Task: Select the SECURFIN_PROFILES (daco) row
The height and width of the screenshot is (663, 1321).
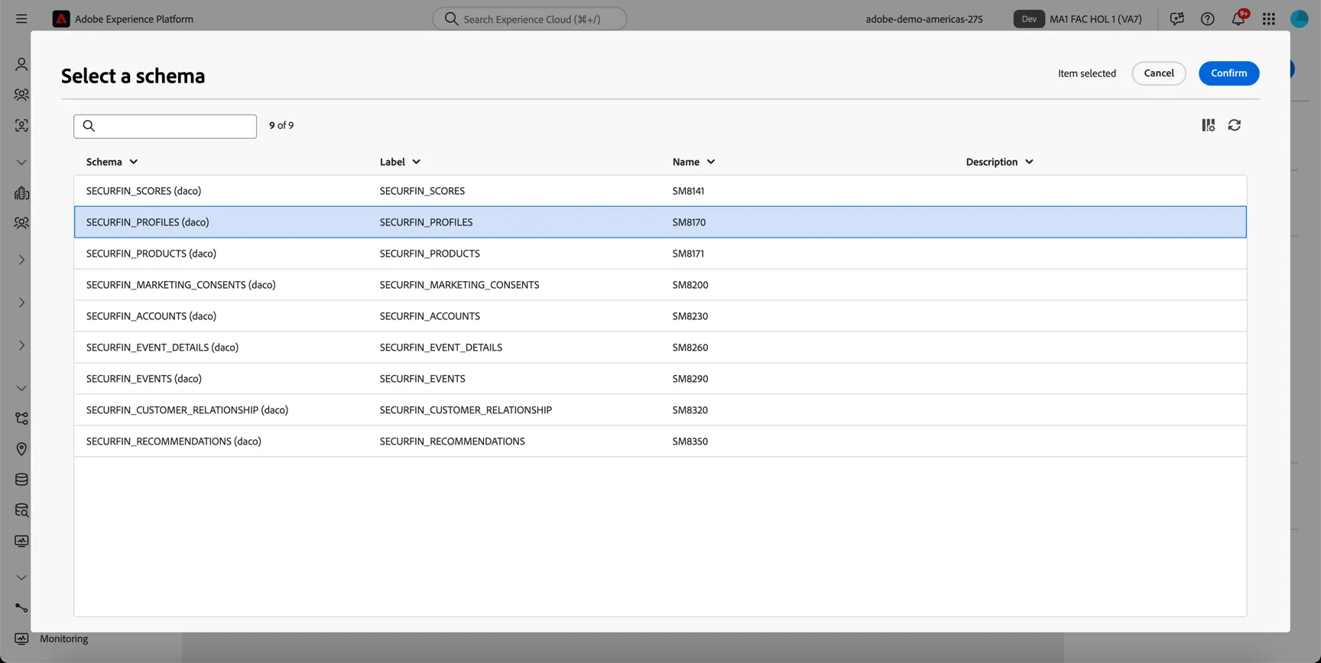Action: 660,222
